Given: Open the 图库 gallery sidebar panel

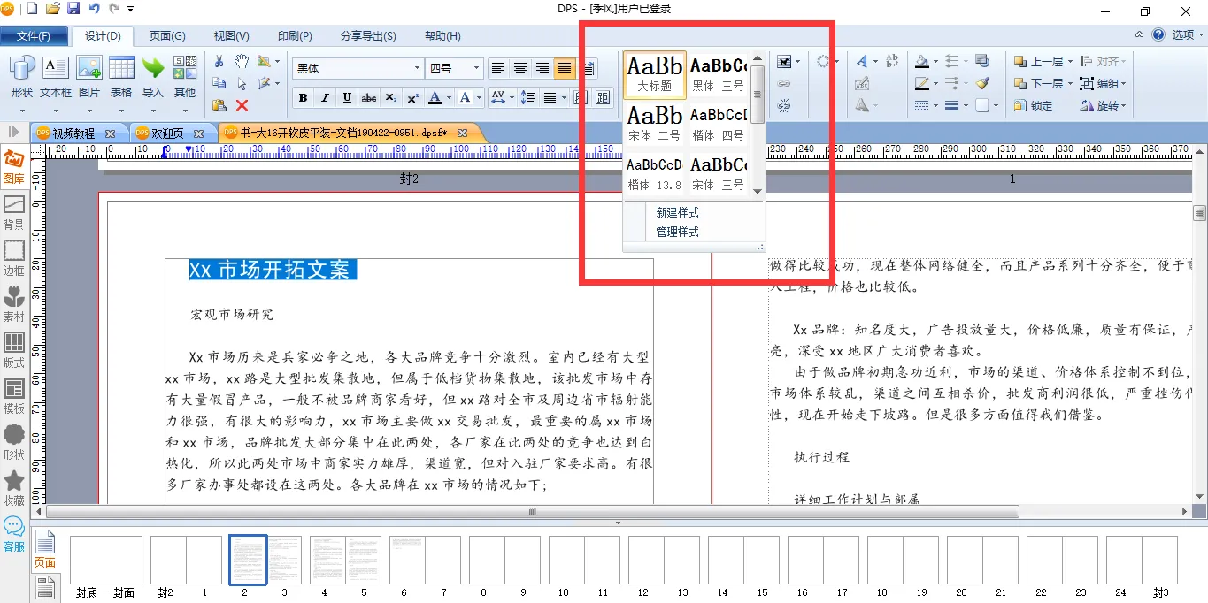Looking at the screenshot, I should pyautogui.click(x=13, y=166).
